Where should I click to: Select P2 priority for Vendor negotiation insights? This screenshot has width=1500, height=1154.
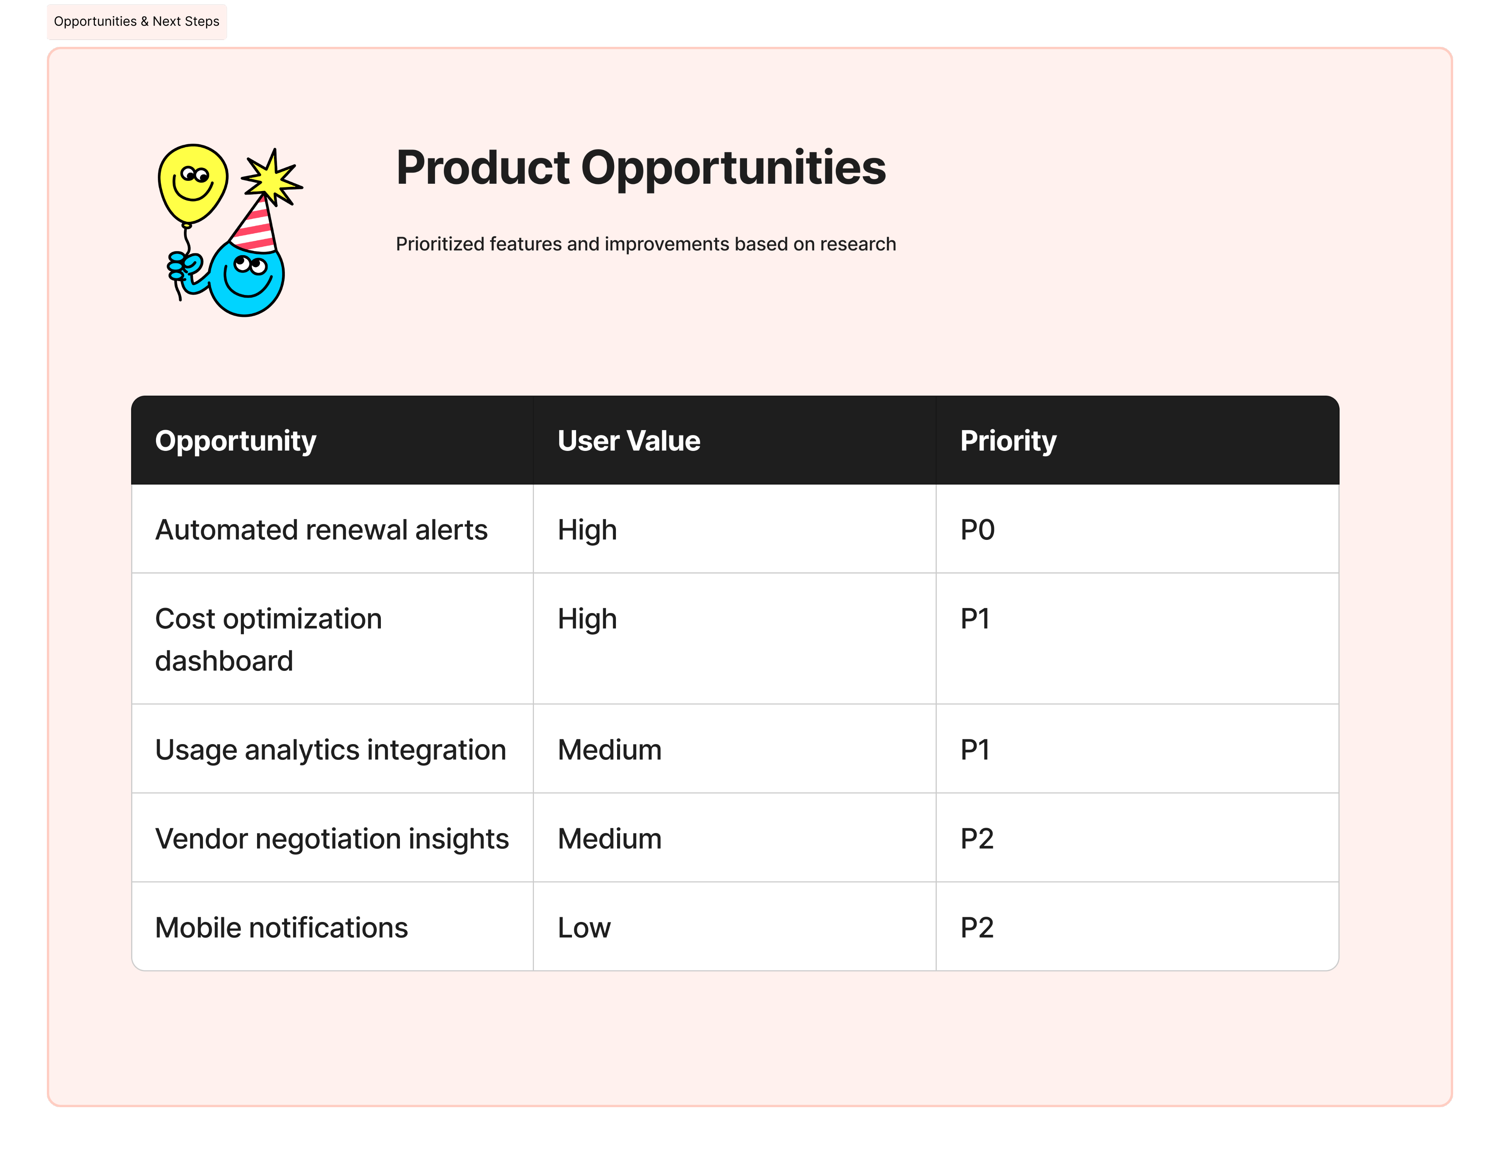click(x=977, y=839)
